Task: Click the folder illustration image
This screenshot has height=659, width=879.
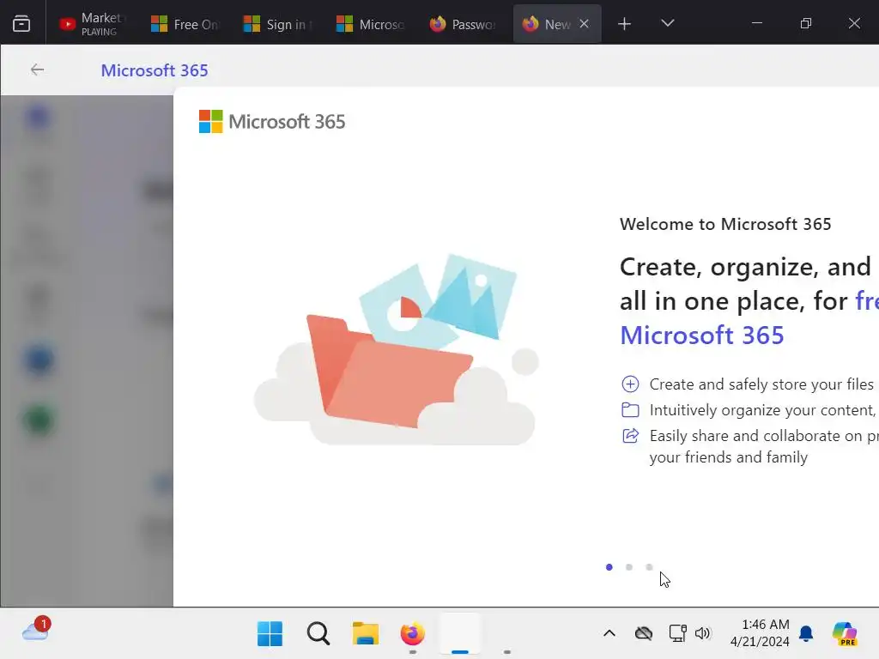Action: (x=396, y=350)
